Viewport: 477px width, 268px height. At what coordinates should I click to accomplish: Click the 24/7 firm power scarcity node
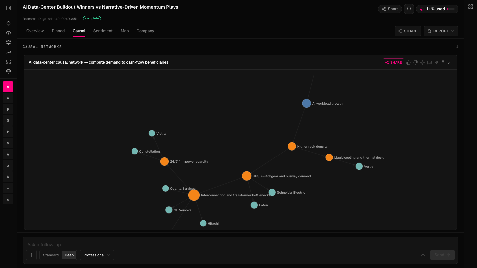[164, 161]
